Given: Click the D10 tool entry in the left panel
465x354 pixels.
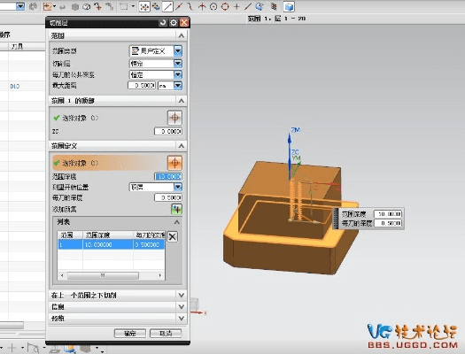Looking at the screenshot, I should tap(14, 87).
